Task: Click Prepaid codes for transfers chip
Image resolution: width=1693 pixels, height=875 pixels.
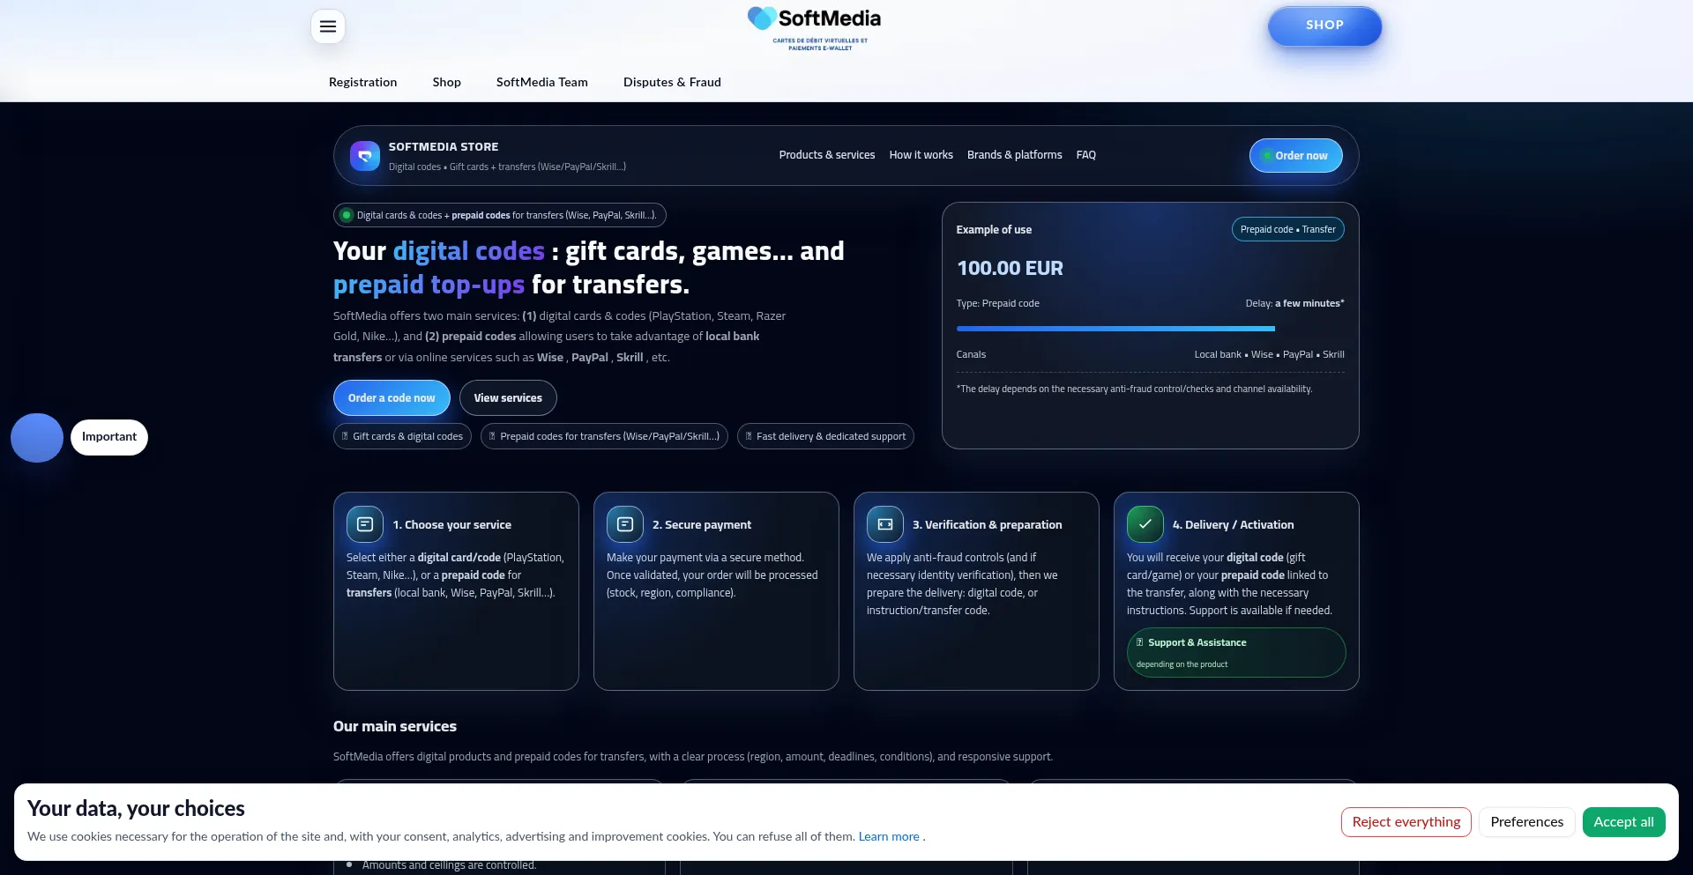Action: point(604,436)
